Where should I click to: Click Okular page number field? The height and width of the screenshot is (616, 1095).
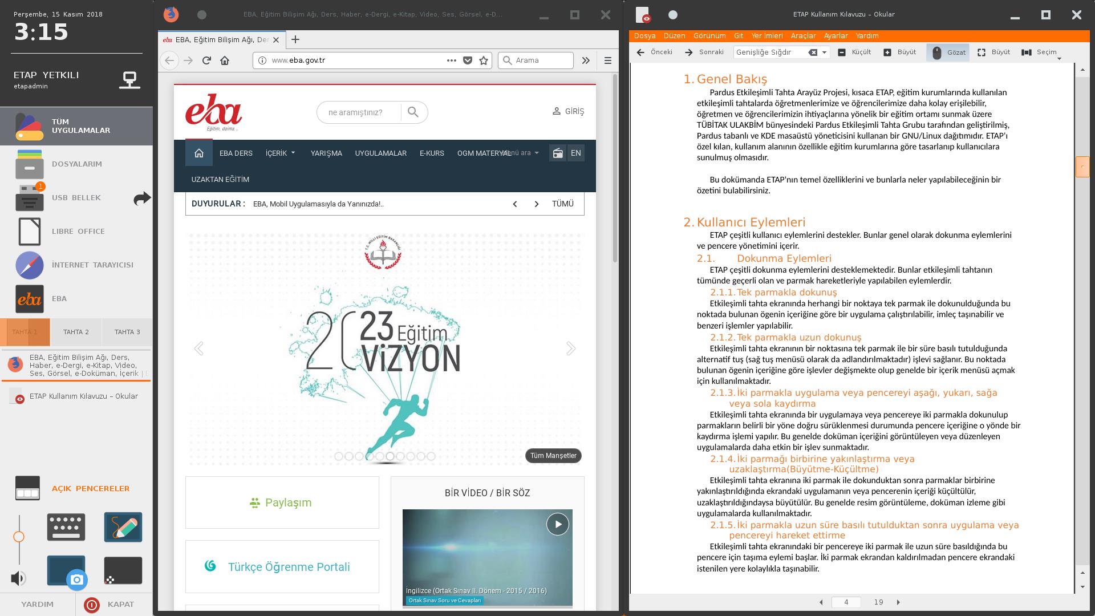click(x=846, y=602)
